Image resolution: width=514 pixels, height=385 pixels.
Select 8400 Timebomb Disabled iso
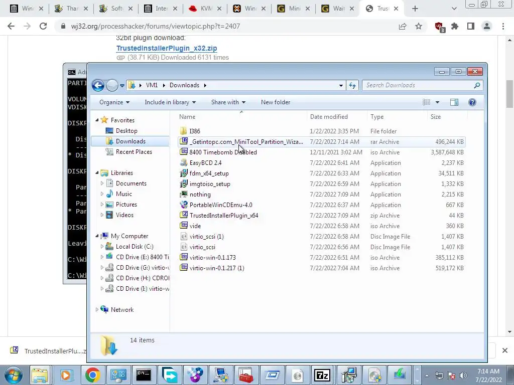pyautogui.click(x=223, y=152)
